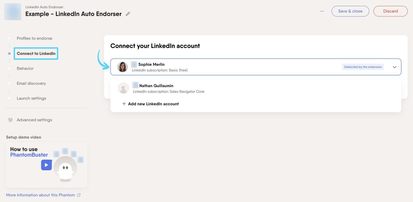413x202 pixels.
Task: Click the plus icon to add account
Action: (x=124, y=104)
